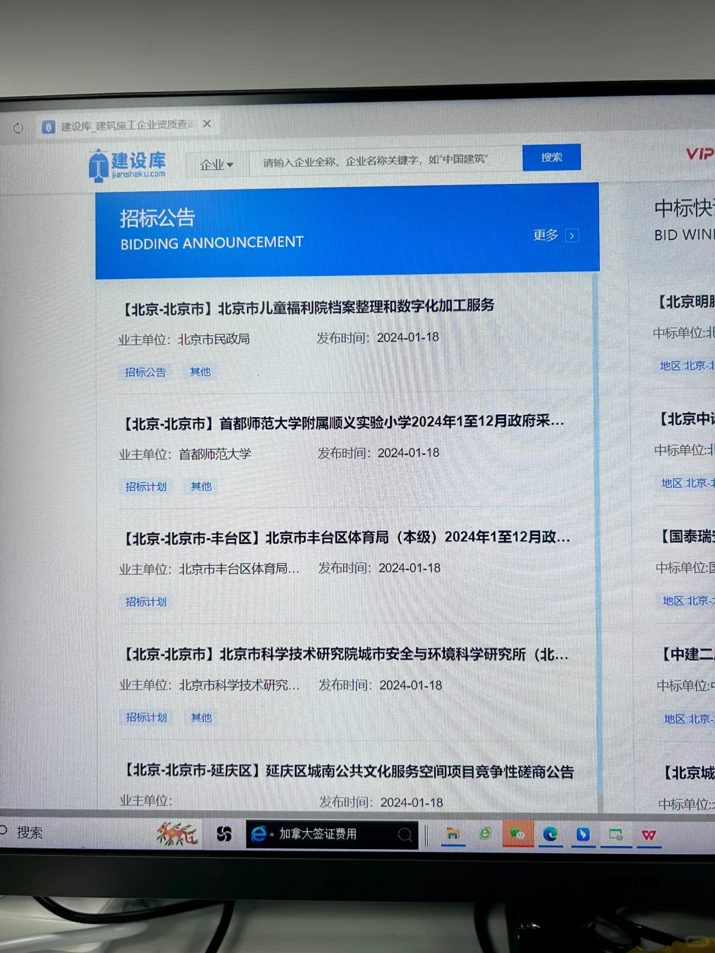The width and height of the screenshot is (715, 953).
Task: Click the page refresh icon beside the tab
Action: tap(18, 128)
